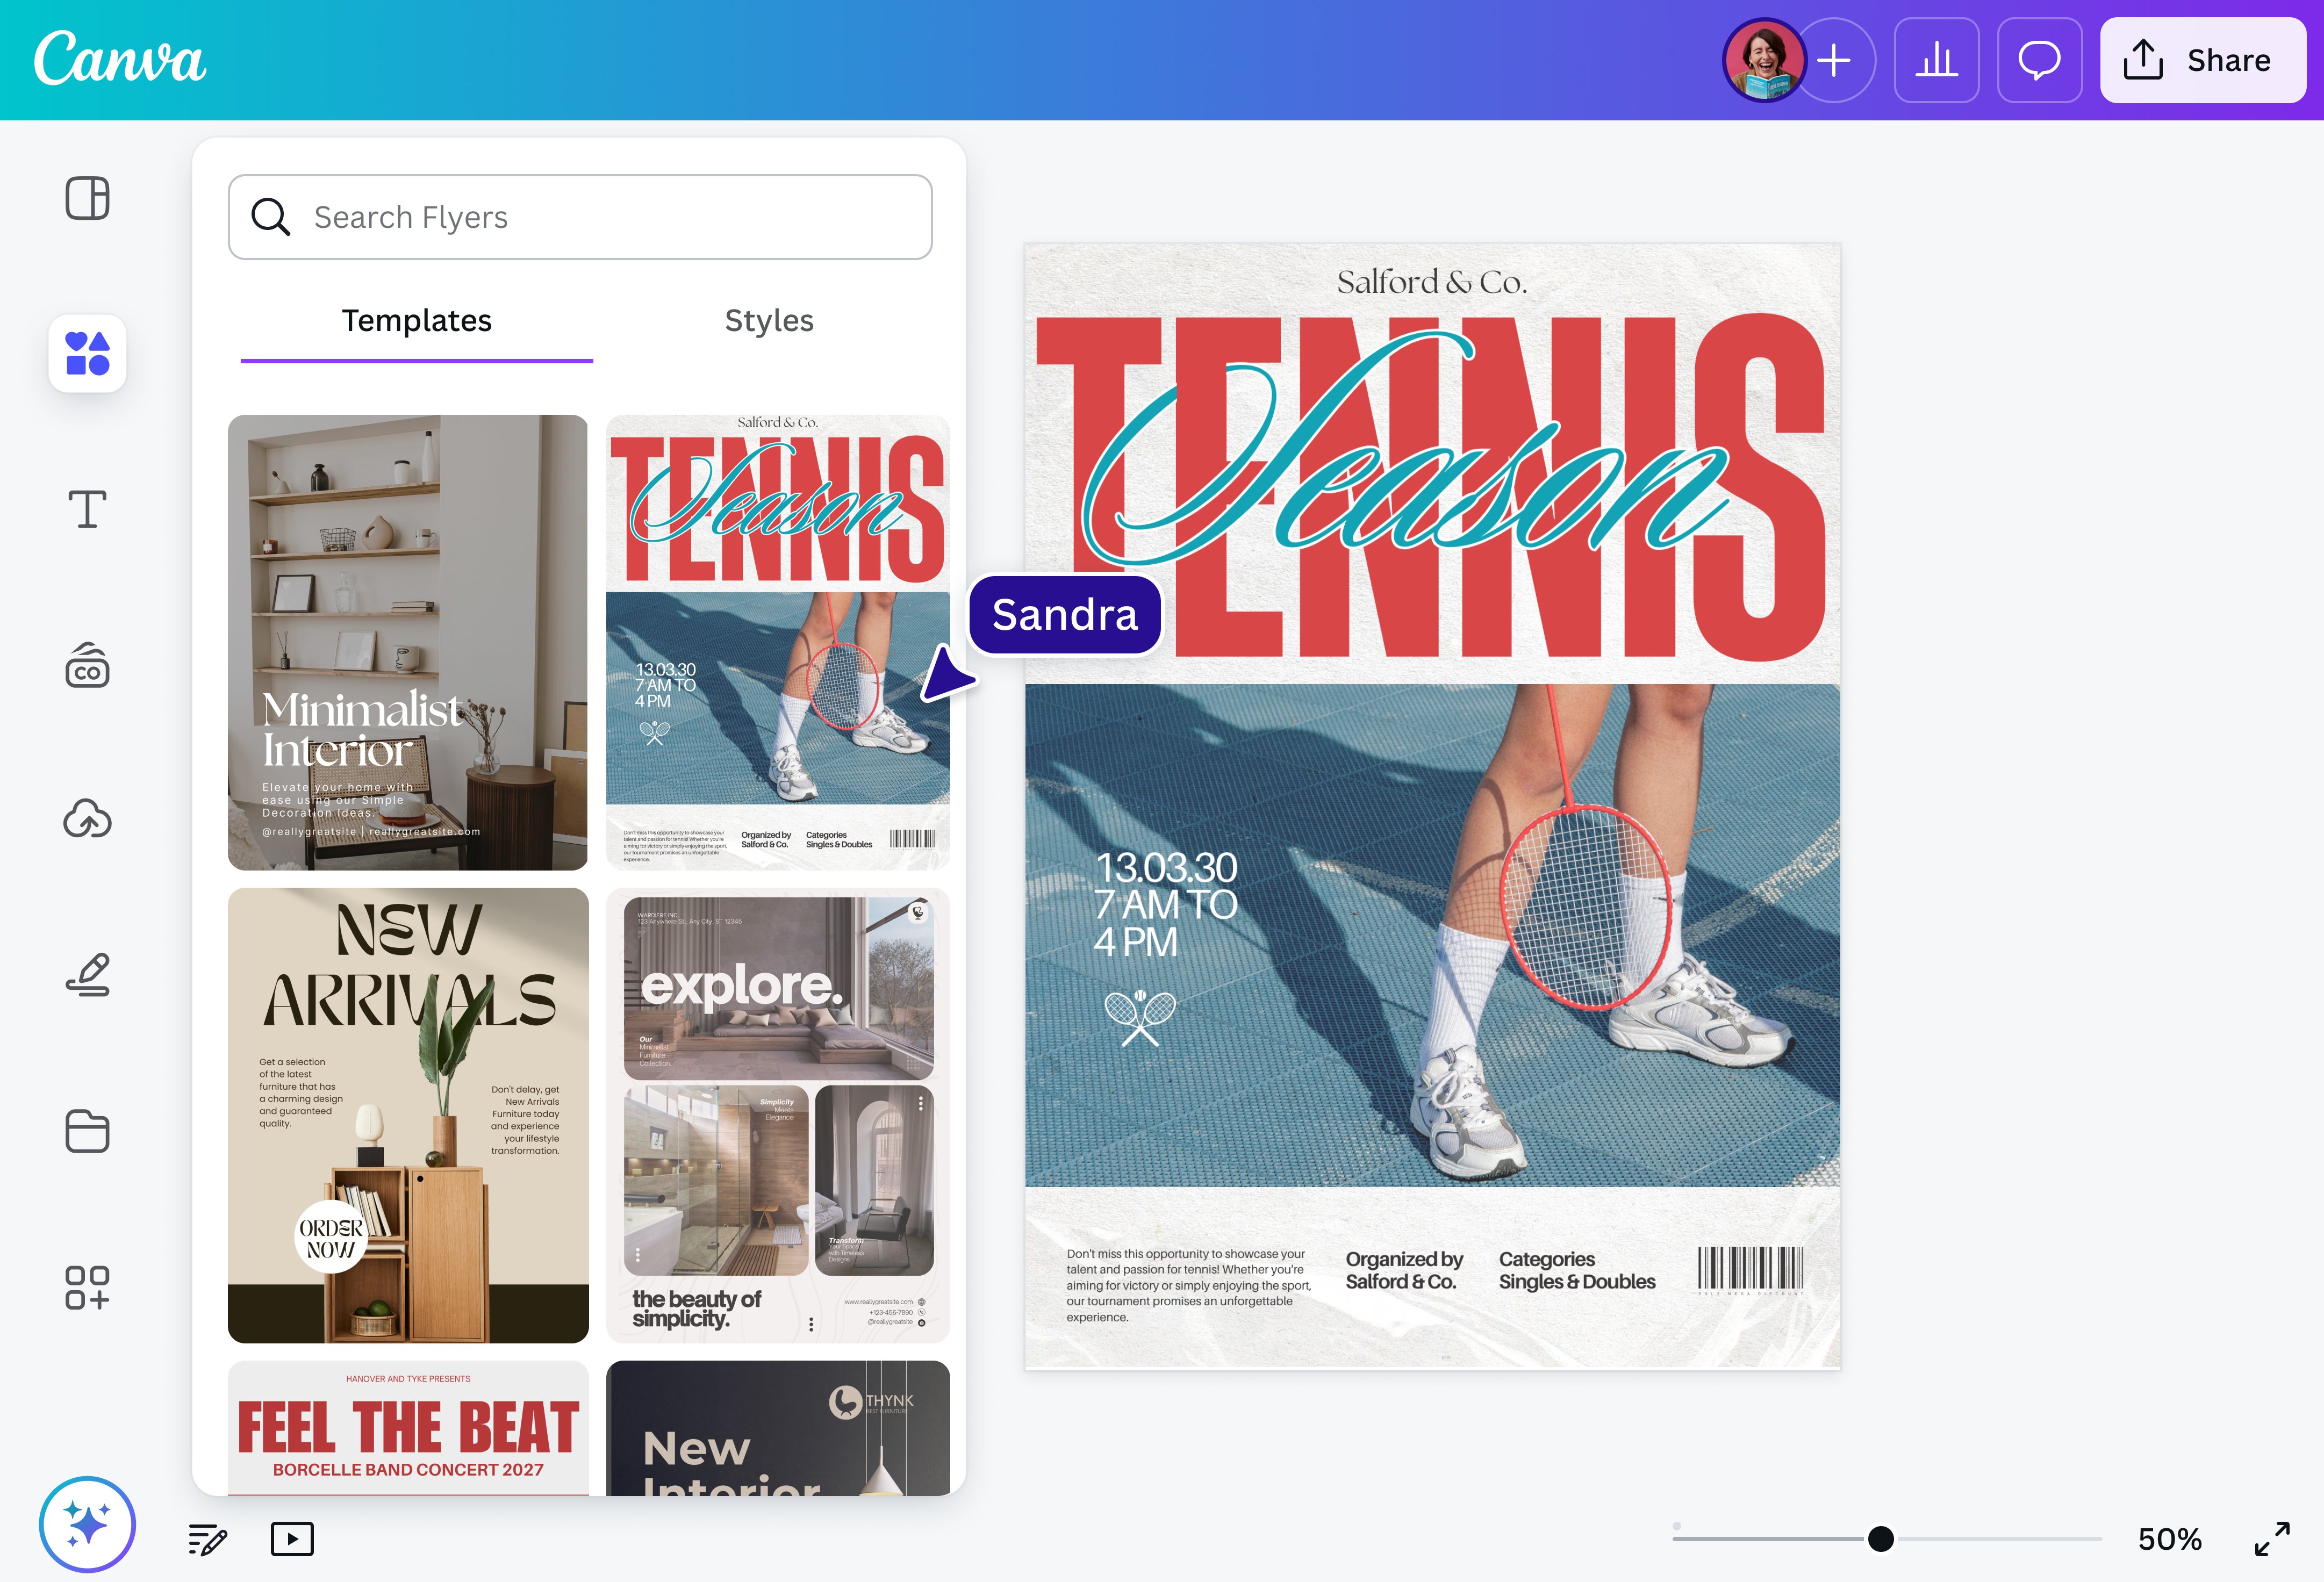Viewport: 2324px width, 1582px height.
Task: Open the Uploads cloud icon
Action: (x=87, y=820)
